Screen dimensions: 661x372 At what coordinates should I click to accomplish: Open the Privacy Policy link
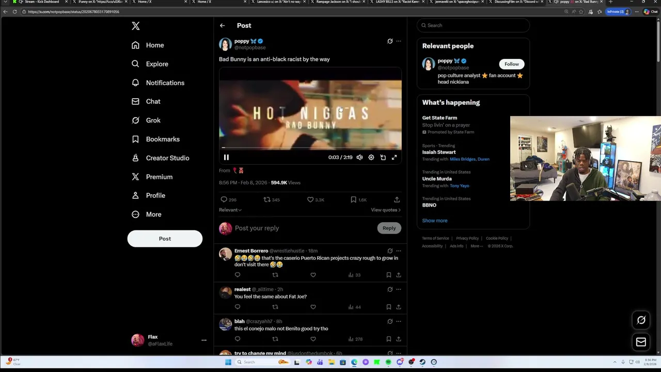point(467,238)
